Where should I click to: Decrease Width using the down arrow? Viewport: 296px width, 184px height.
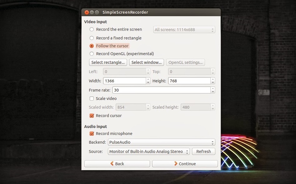[148, 82]
